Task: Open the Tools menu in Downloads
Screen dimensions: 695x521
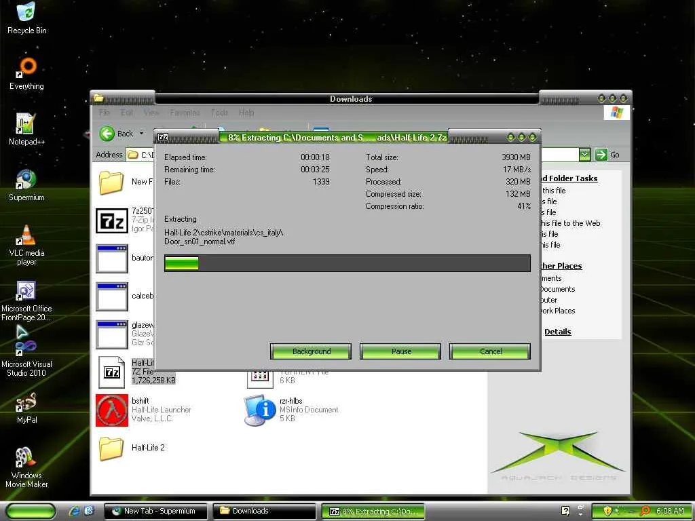Action: tap(219, 113)
